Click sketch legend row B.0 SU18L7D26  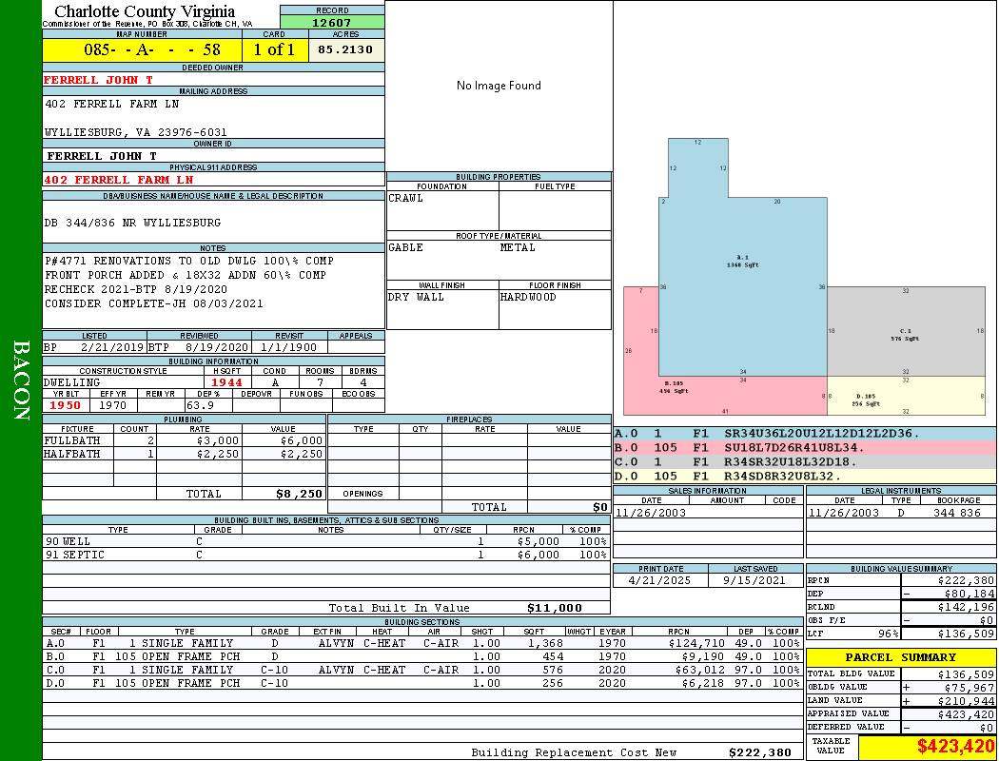coord(805,448)
